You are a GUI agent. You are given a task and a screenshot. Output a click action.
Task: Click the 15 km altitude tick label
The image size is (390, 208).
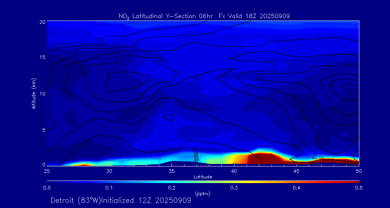click(42, 57)
